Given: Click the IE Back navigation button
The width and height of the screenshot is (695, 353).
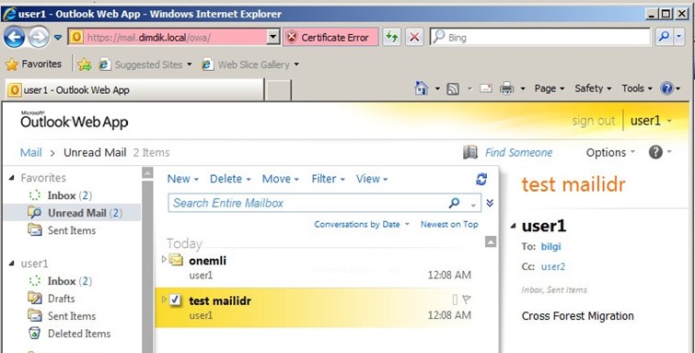Looking at the screenshot, I should (x=14, y=37).
